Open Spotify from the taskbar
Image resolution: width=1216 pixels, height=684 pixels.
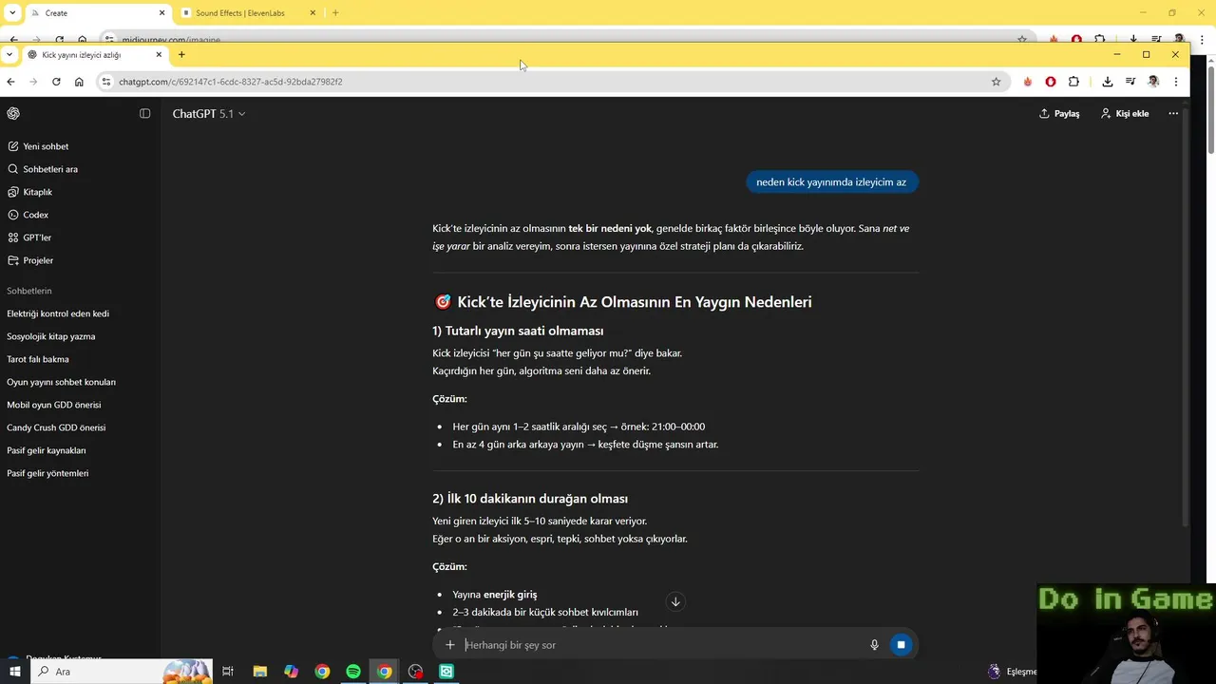pyautogui.click(x=353, y=672)
